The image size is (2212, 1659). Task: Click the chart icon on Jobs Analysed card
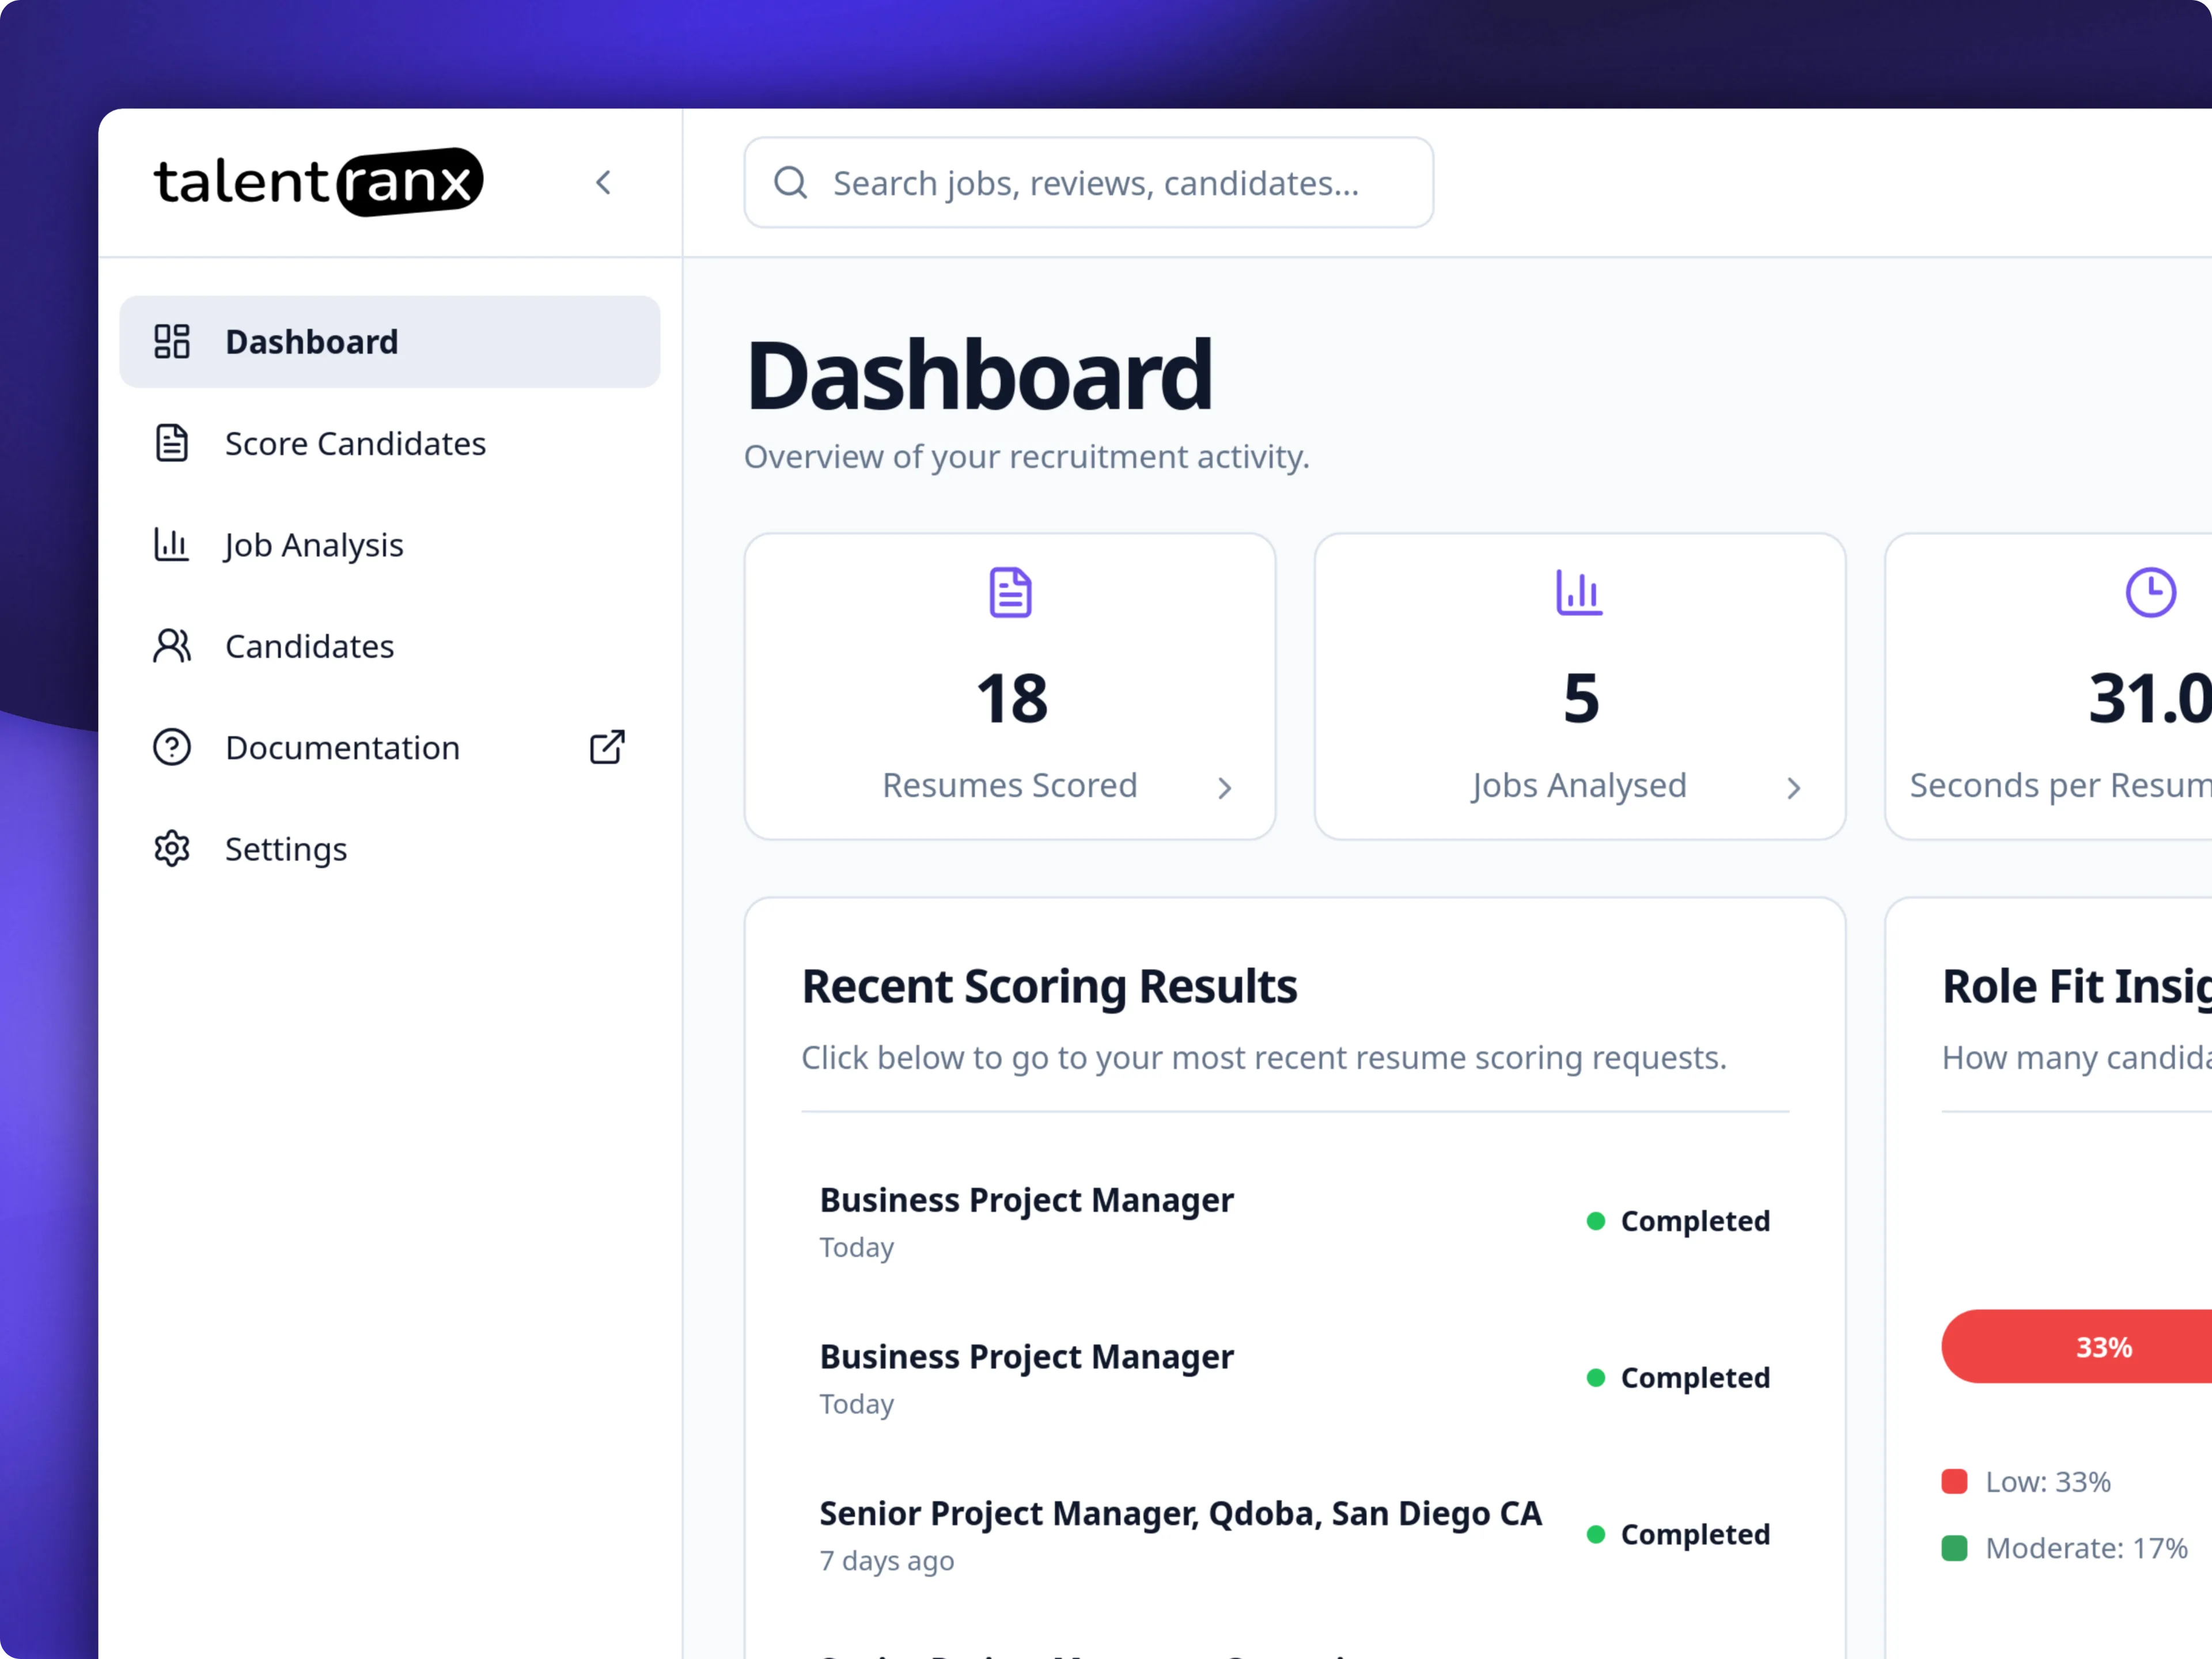click(1580, 593)
